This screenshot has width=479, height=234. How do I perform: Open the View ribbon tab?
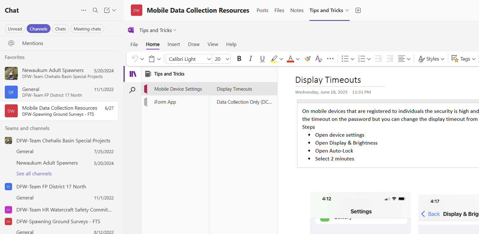pos(213,44)
